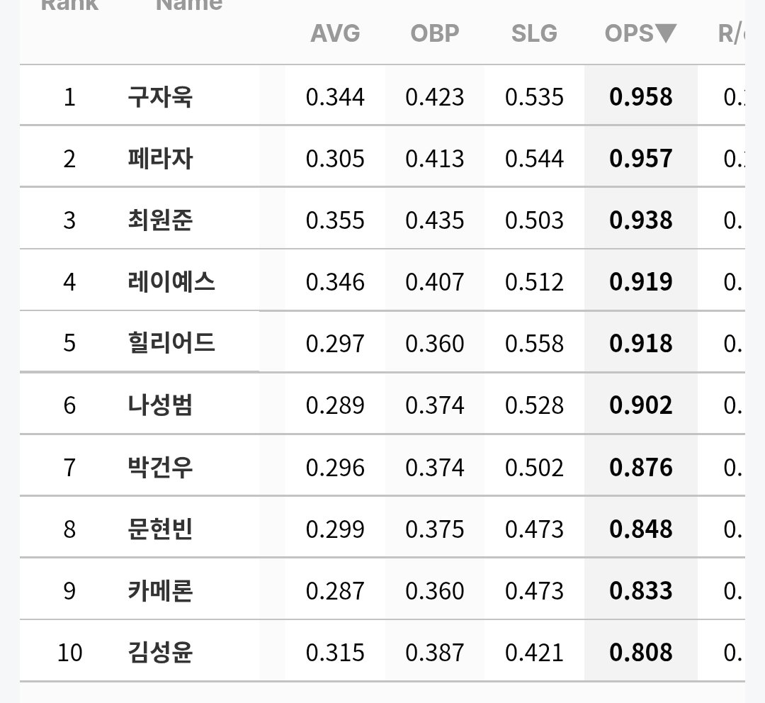Image resolution: width=765 pixels, height=703 pixels.
Task: Sort by the OBP column header
Action: [435, 33]
